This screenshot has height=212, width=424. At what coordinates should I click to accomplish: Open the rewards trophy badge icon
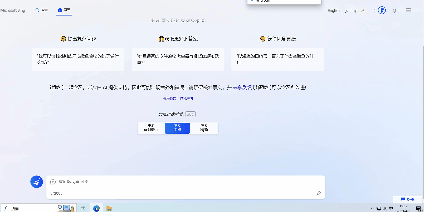[382, 11]
